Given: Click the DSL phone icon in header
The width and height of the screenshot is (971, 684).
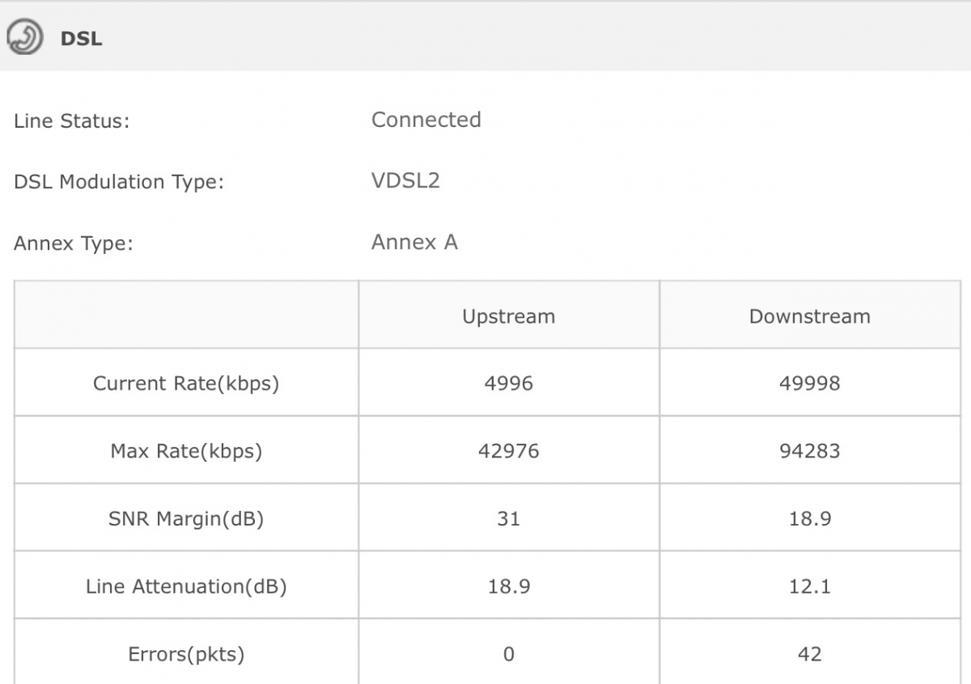Looking at the screenshot, I should 24,38.
